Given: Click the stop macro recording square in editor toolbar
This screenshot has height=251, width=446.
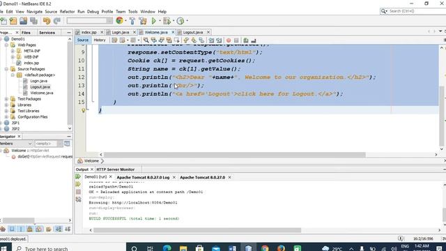Looking at the screenshot, I should pos(236,40).
